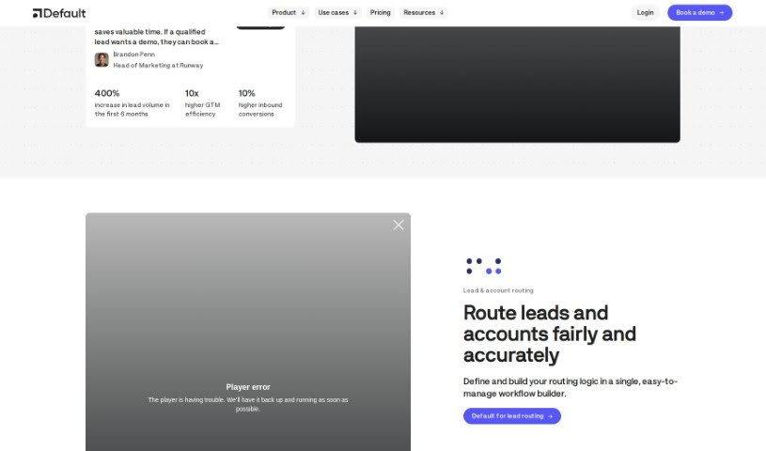Click the 10x statistic
Screen dimensions: 766x451
click(x=192, y=93)
